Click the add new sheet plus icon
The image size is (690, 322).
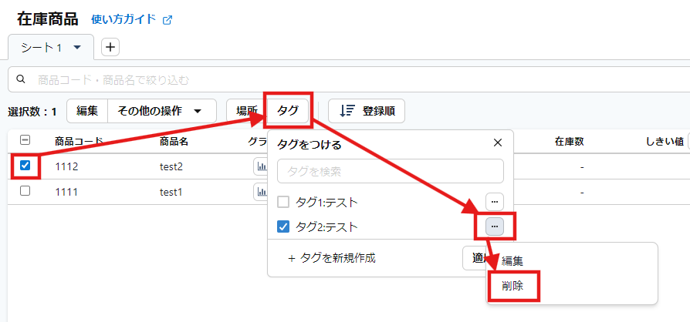click(x=110, y=47)
